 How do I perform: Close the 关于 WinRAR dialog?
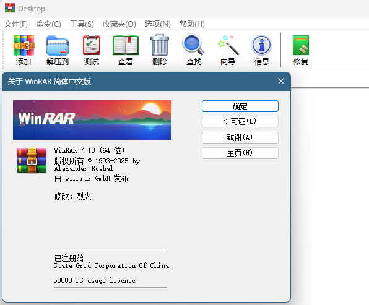pyautogui.click(x=280, y=82)
